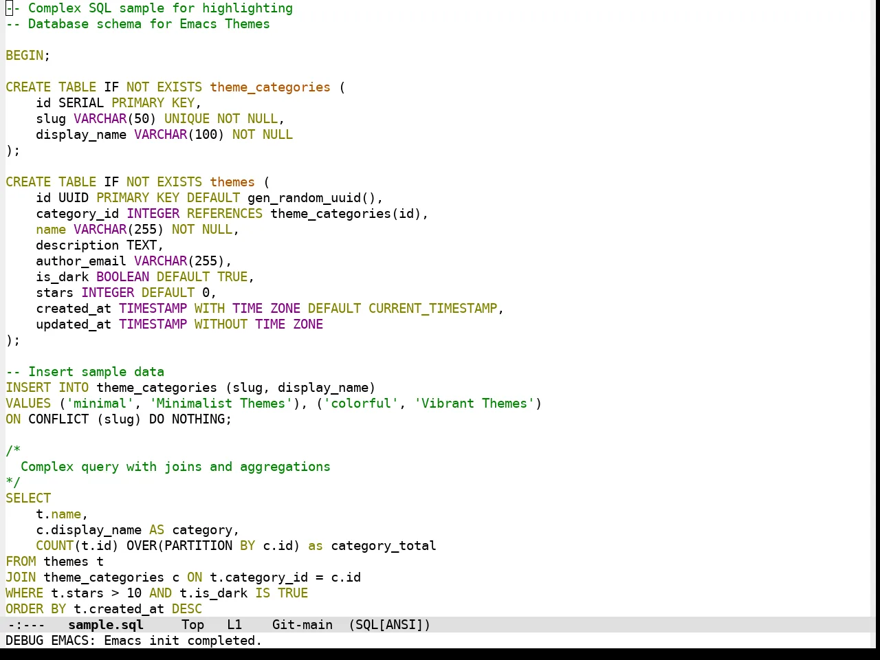The height and width of the screenshot is (660, 880).
Task: Click the 'themes' table name in second CREATE TABLE
Action: (232, 182)
